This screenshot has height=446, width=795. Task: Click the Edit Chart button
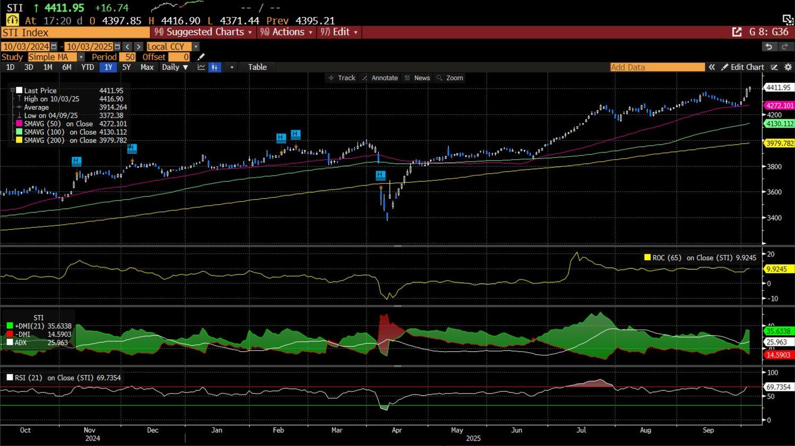click(x=742, y=67)
